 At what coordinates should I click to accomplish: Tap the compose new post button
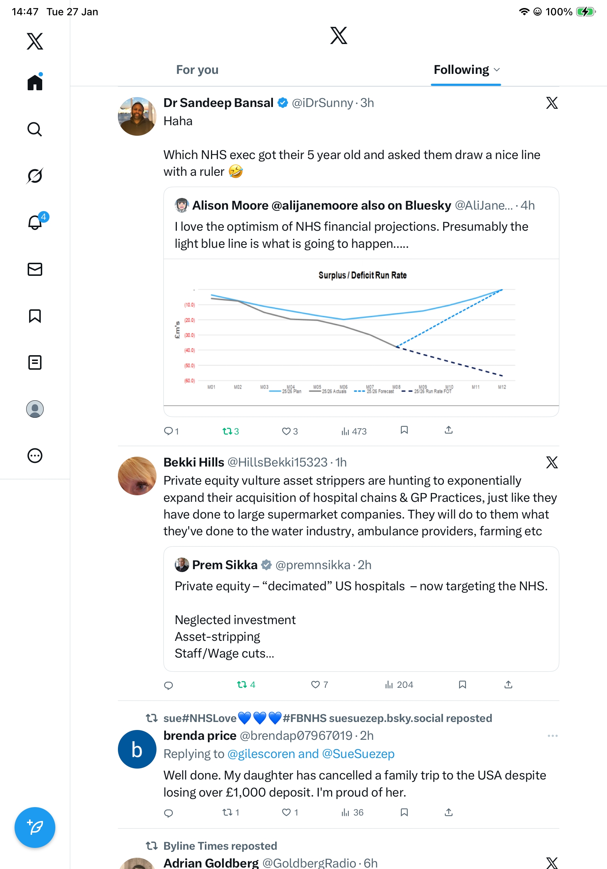coord(35,828)
